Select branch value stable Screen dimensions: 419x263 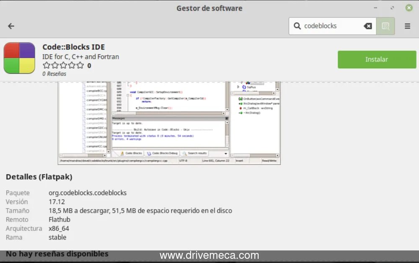pyautogui.click(x=57, y=237)
